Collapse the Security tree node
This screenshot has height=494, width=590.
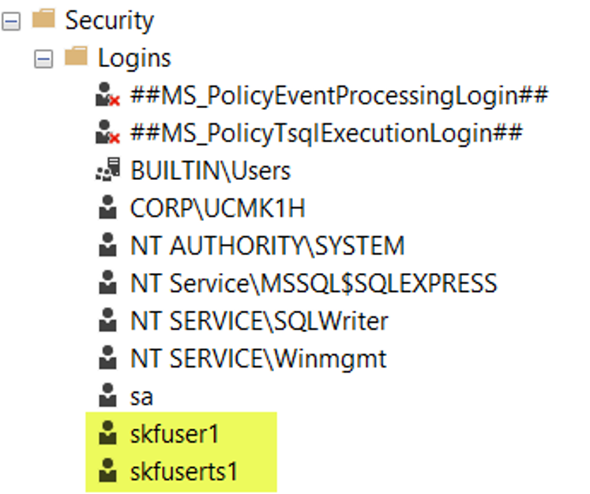coord(11,21)
